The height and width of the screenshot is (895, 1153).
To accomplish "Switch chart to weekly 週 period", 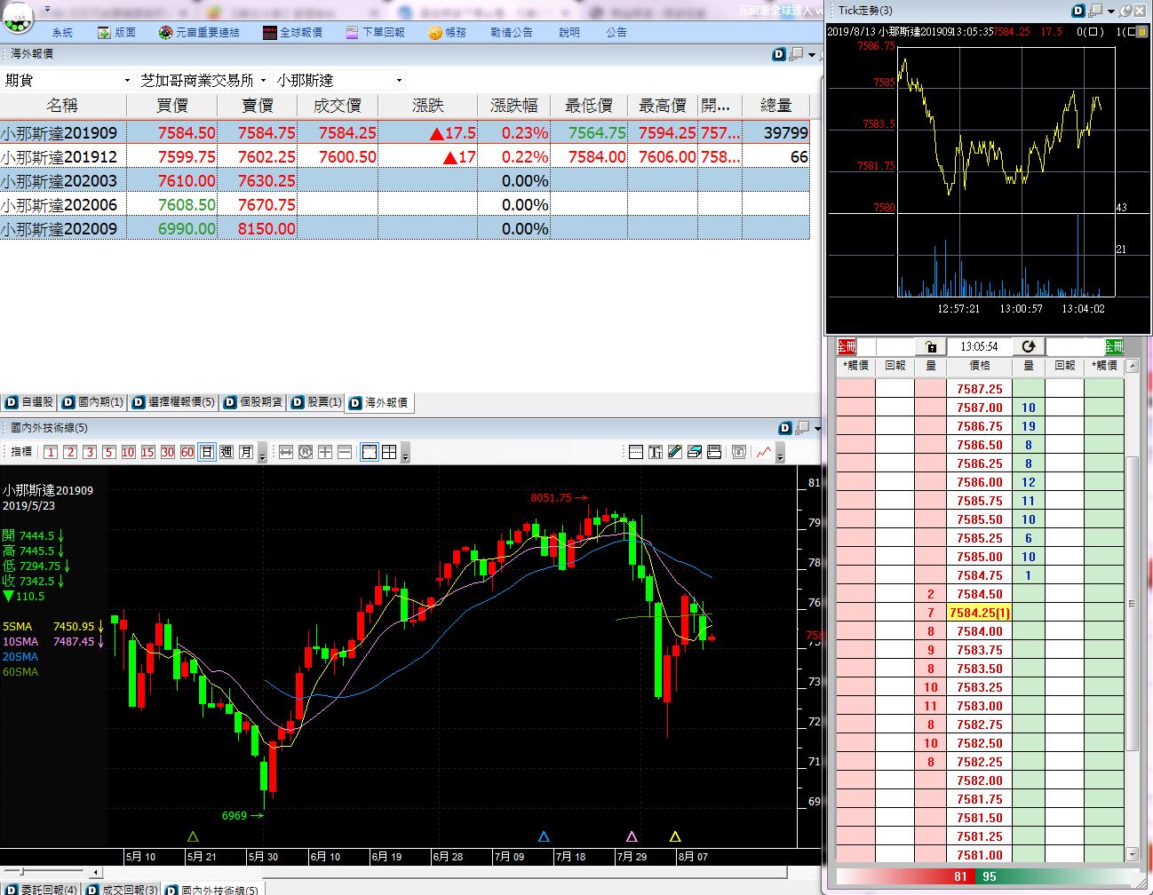I will click(x=227, y=452).
